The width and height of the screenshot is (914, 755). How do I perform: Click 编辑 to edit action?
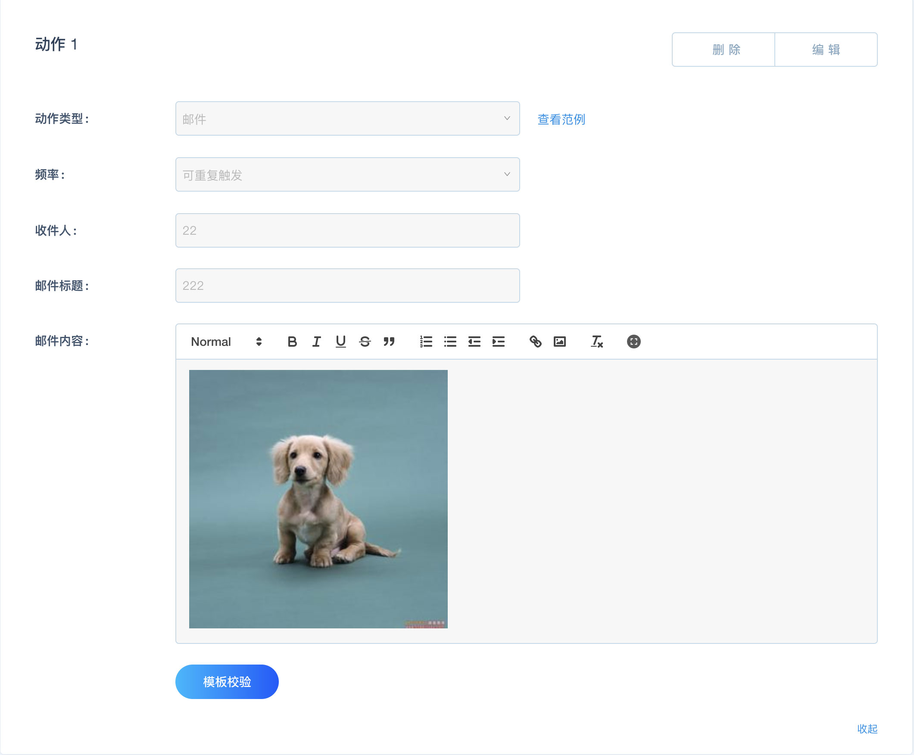(x=826, y=50)
